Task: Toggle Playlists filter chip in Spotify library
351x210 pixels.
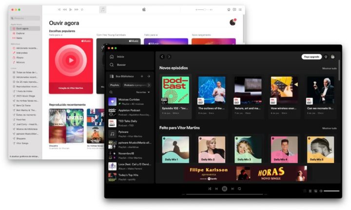Action: pos(115,85)
